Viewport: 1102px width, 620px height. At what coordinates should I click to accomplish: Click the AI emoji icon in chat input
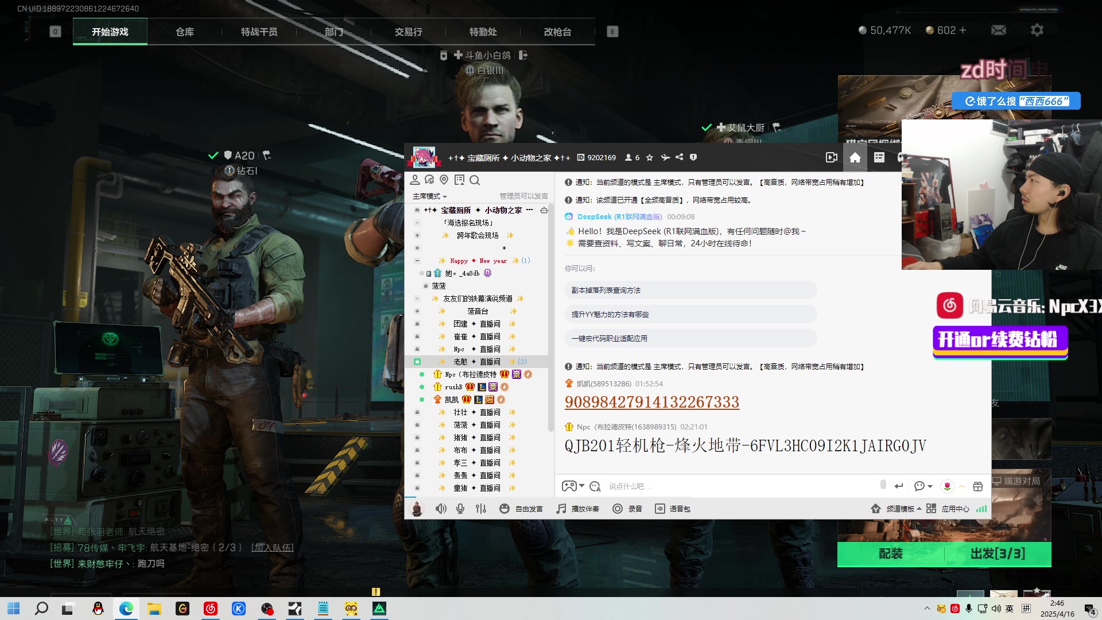click(595, 486)
